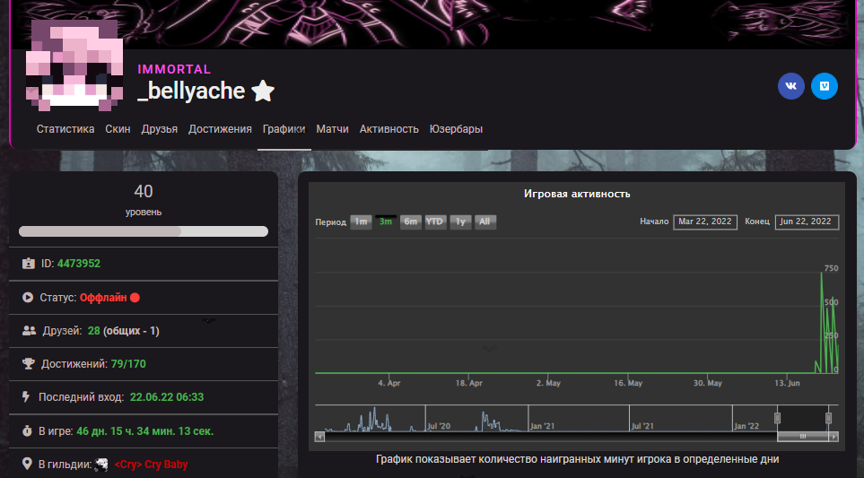Select the 6m period button
Screen dimensions: 864x478
pyautogui.click(x=411, y=222)
